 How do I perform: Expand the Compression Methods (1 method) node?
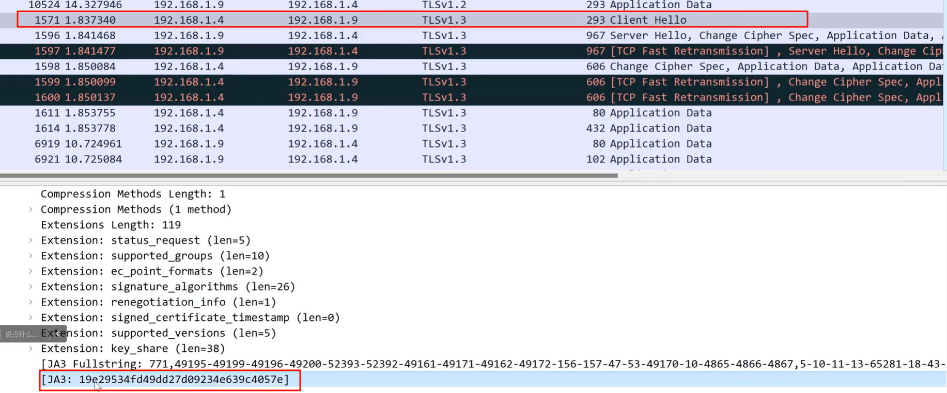[x=31, y=209]
